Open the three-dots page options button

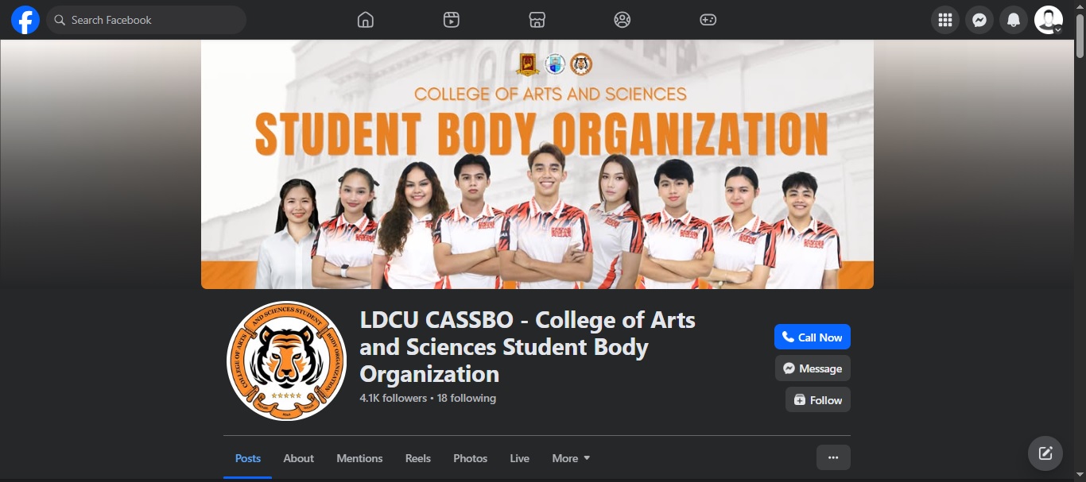coord(833,457)
